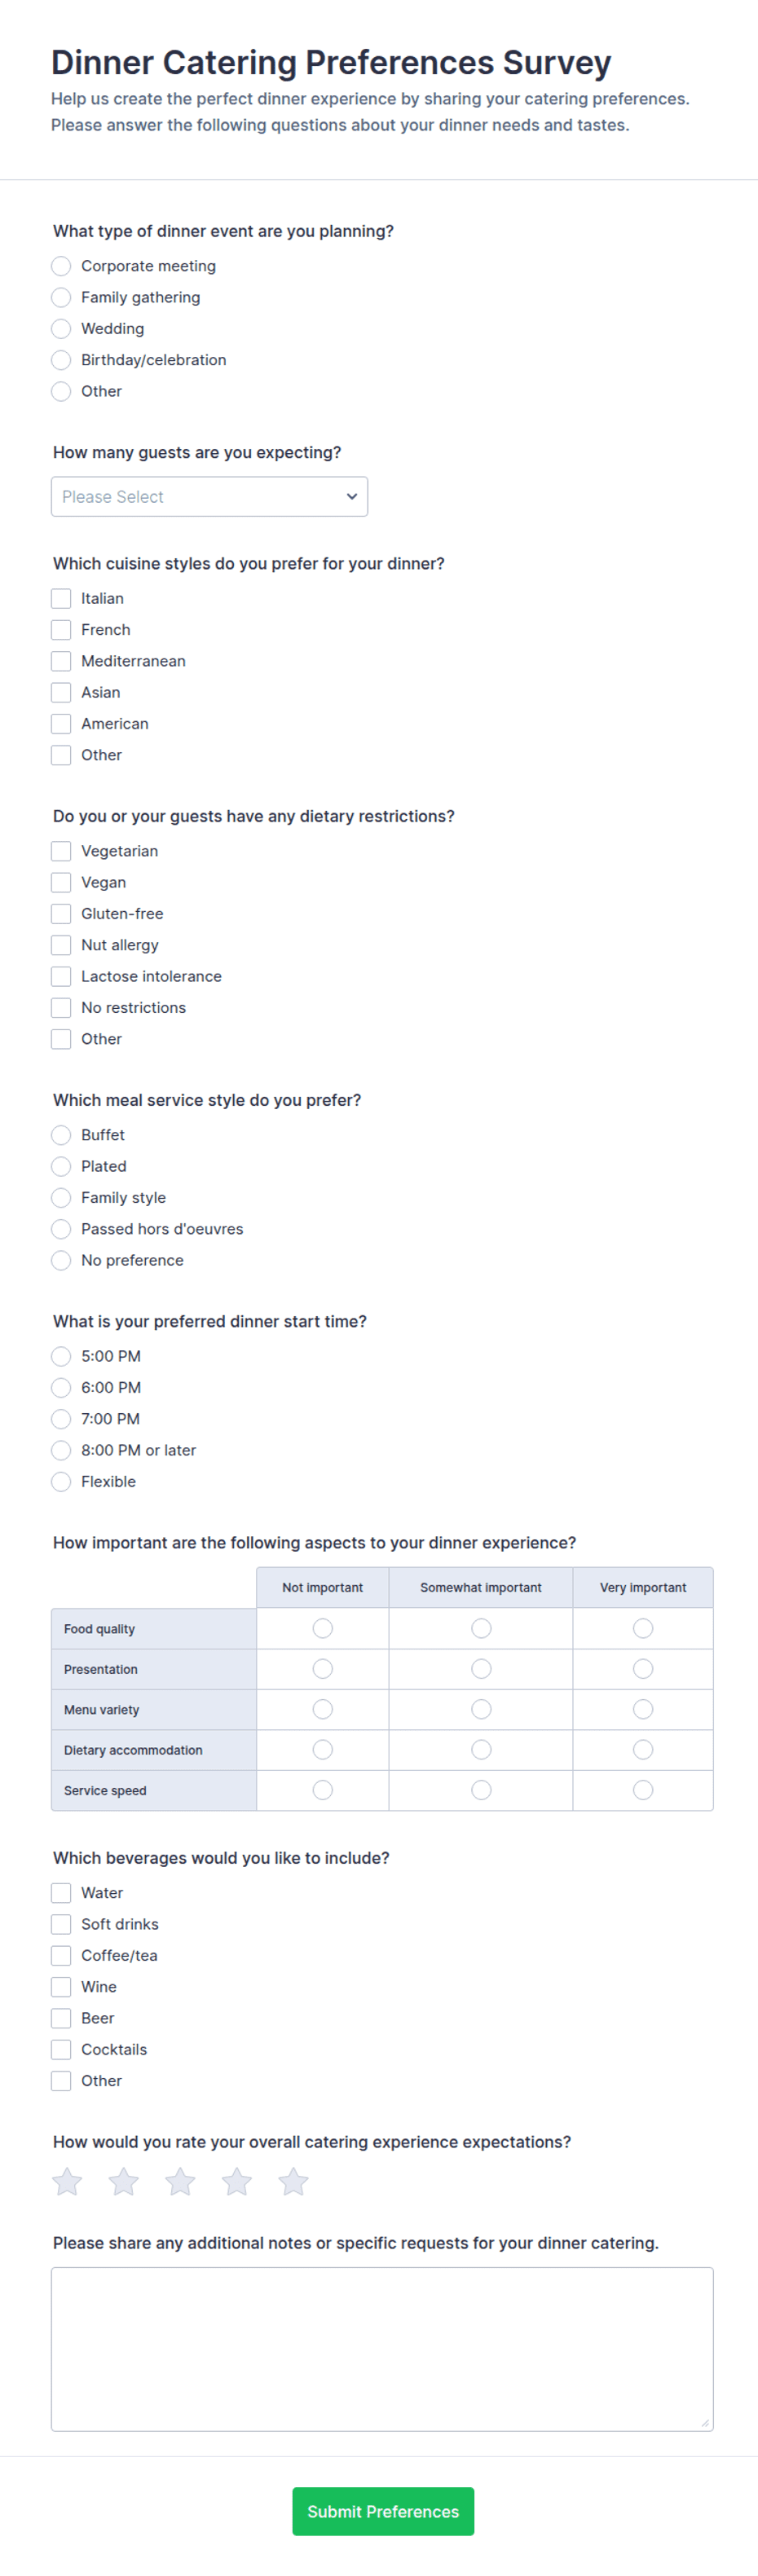Check the Mediterranean cuisine option
This screenshot has width=758, height=2576.
pyautogui.click(x=61, y=661)
